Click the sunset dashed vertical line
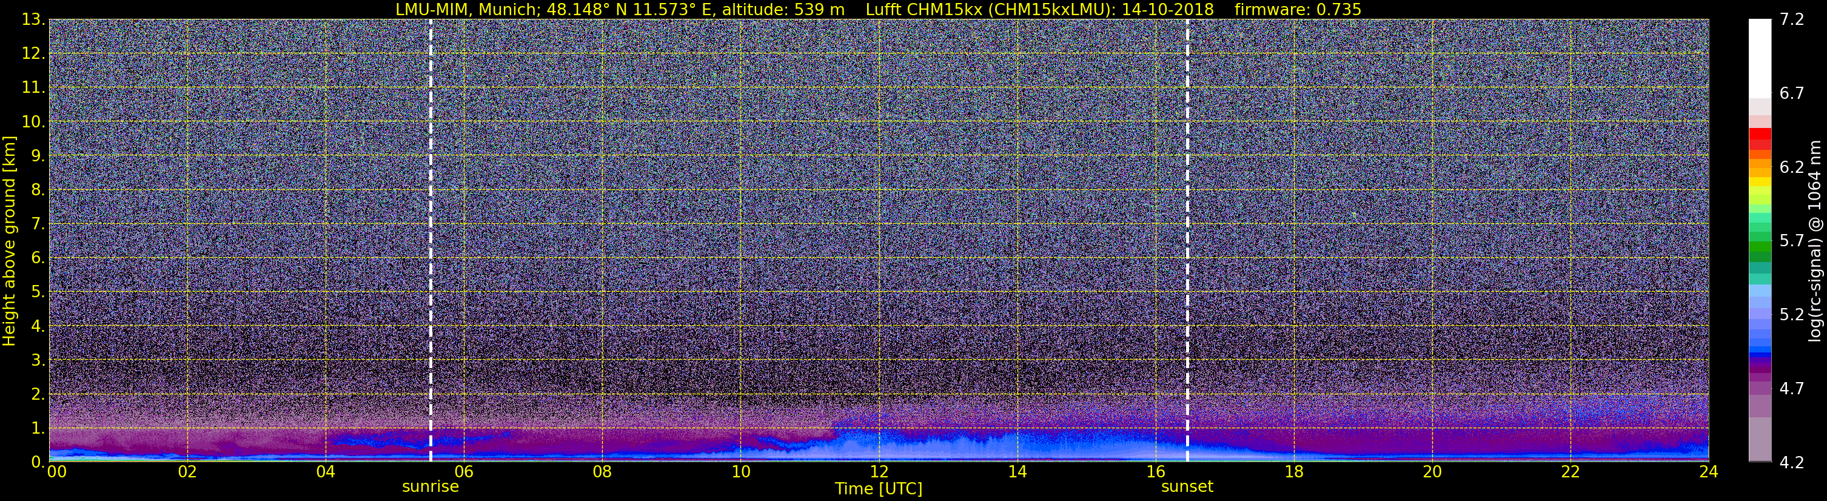The width and height of the screenshot is (1827, 501). (1187, 241)
